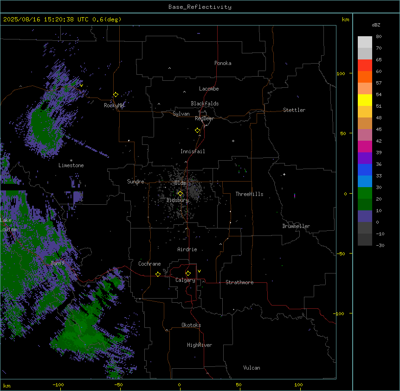Image resolution: width=400 pixels, height=391 pixels.
Task: Click the Blackfalds label
Action: pyautogui.click(x=205, y=104)
